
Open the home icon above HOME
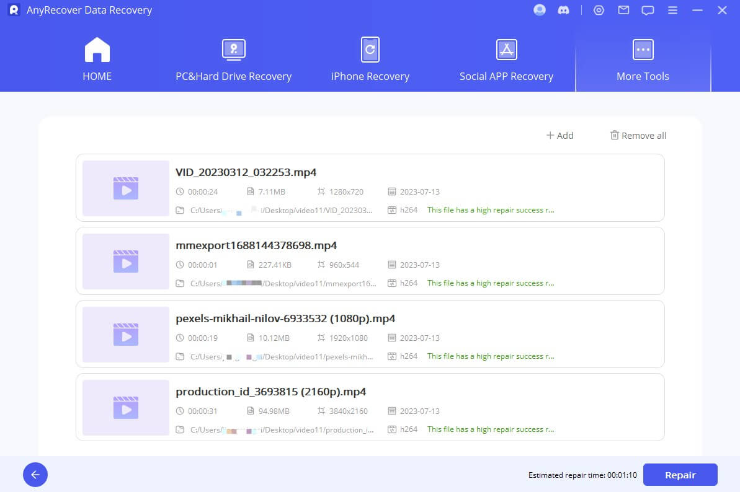click(x=97, y=49)
